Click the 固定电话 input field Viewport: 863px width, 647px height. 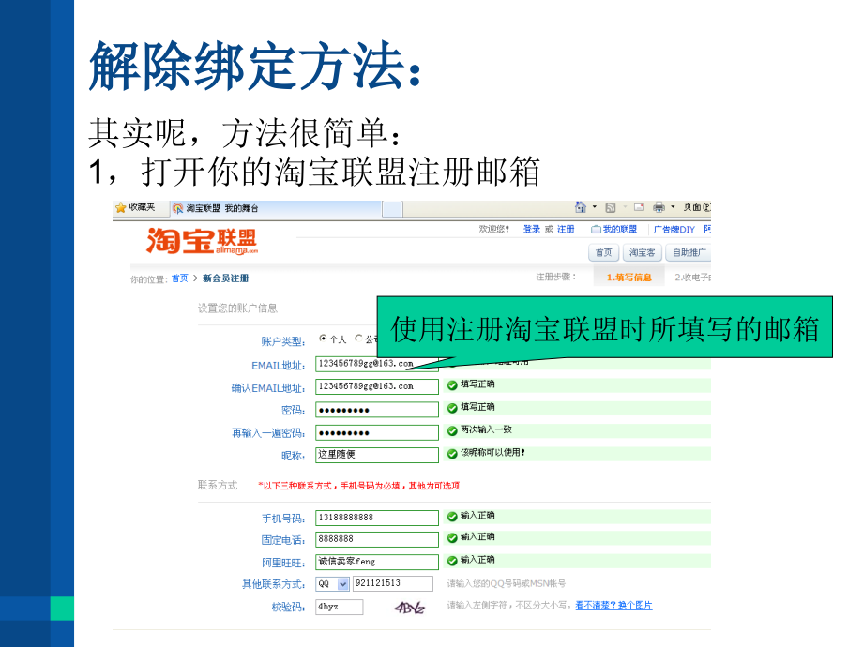(377, 539)
